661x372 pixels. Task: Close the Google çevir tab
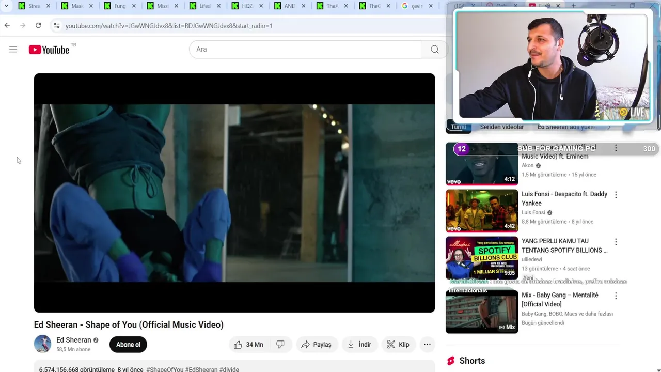(x=431, y=6)
